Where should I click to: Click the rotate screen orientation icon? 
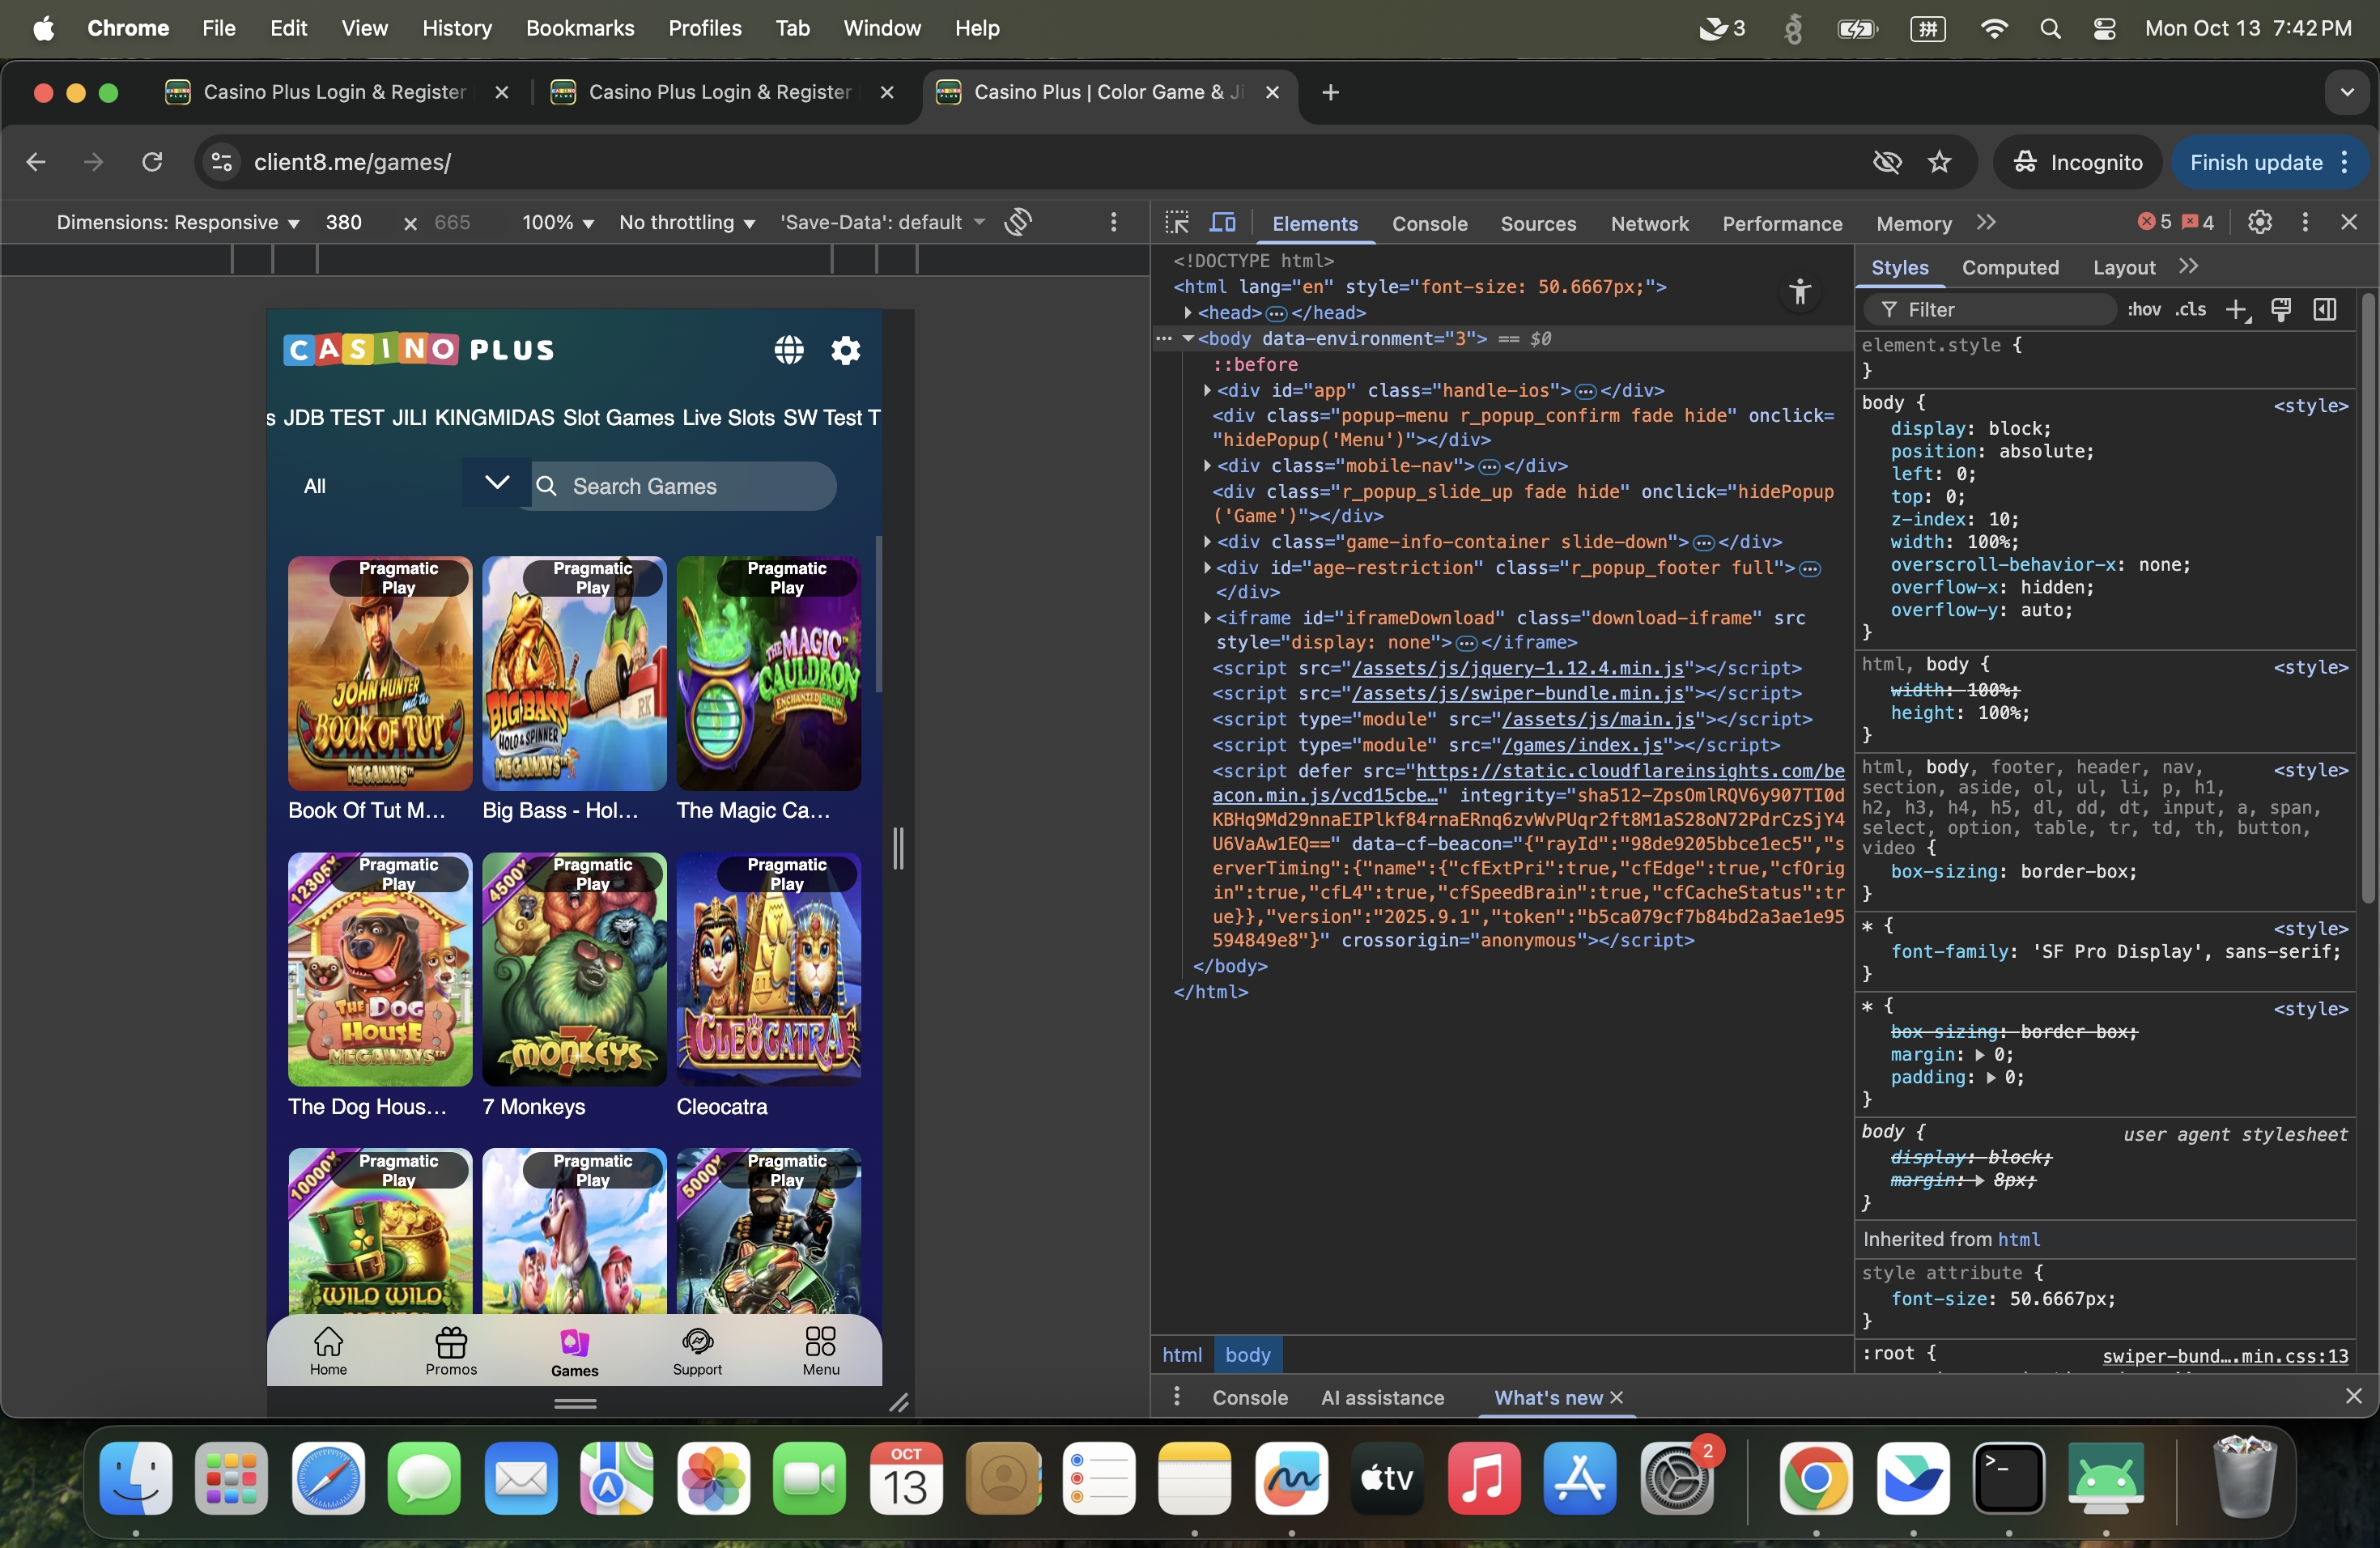[1018, 222]
